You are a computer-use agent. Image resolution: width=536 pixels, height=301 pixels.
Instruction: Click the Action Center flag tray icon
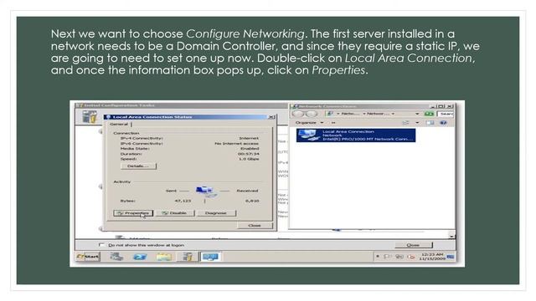pyautogui.click(x=388, y=257)
